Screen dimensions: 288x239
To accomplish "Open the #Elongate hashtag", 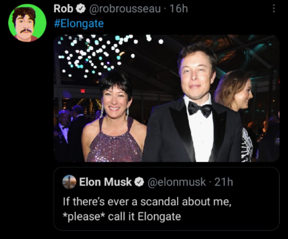I will [x=78, y=24].
